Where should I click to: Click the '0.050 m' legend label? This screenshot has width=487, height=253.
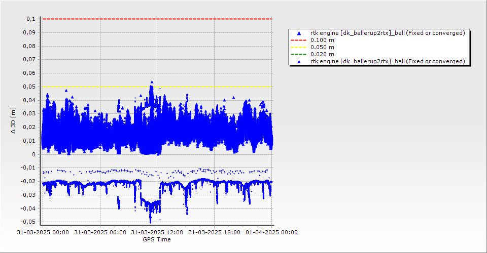pyautogui.click(x=322, y=48)
